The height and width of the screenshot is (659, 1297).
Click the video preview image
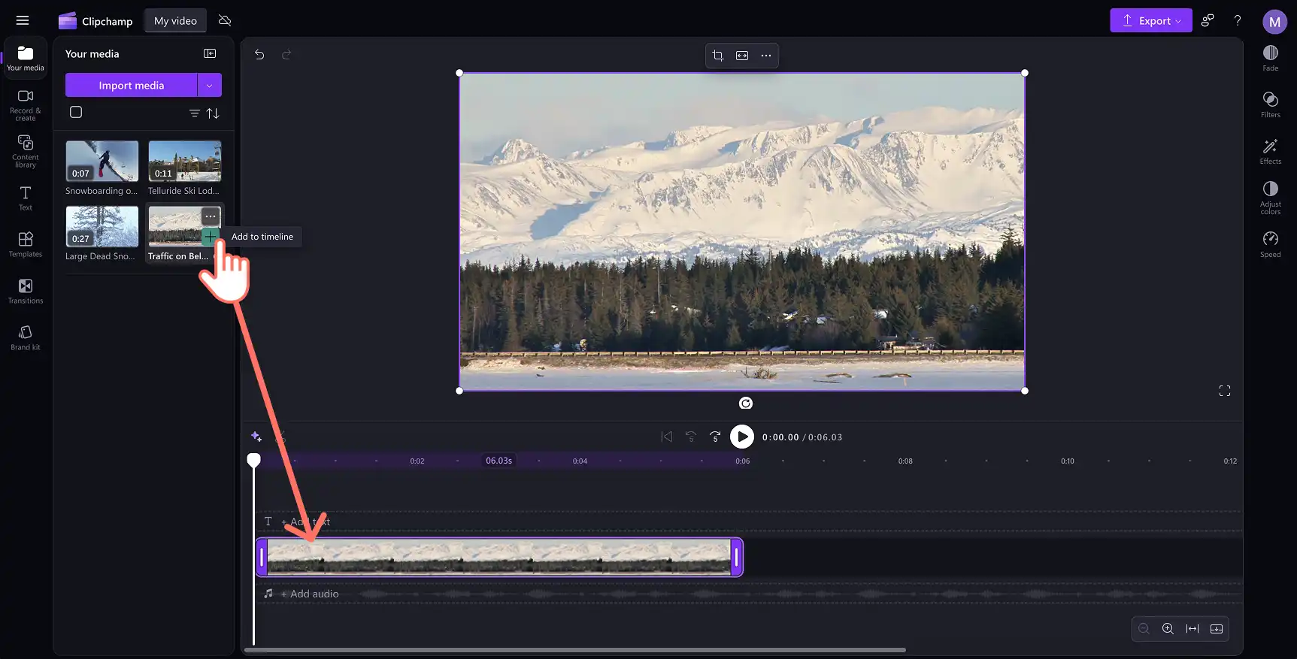(x=742, y=231)
